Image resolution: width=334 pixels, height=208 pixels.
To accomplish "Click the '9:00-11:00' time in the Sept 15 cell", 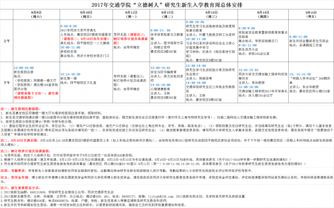I will point(299,36).
